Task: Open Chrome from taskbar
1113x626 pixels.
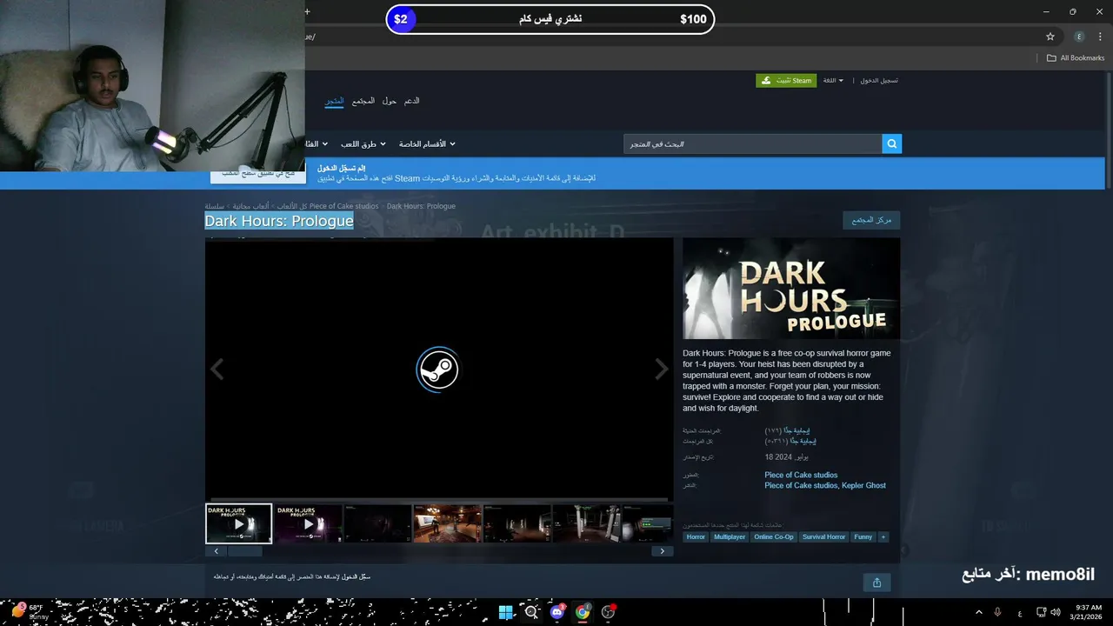Action: (583, 612)
